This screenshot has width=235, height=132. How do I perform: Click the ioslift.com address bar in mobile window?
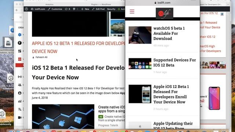pyautogui.click(x=162, y=3)
